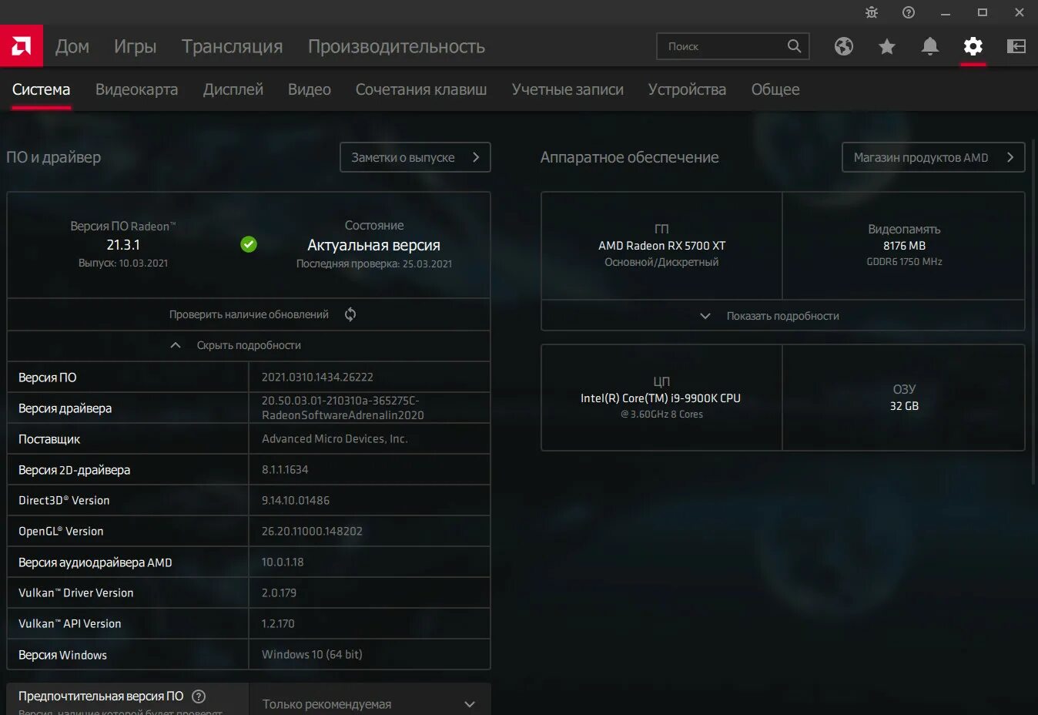The height and width of the screenshot is (715, 1038).
Task: Switch to the Сочетания клавиш tab
Action: point(421,89)
